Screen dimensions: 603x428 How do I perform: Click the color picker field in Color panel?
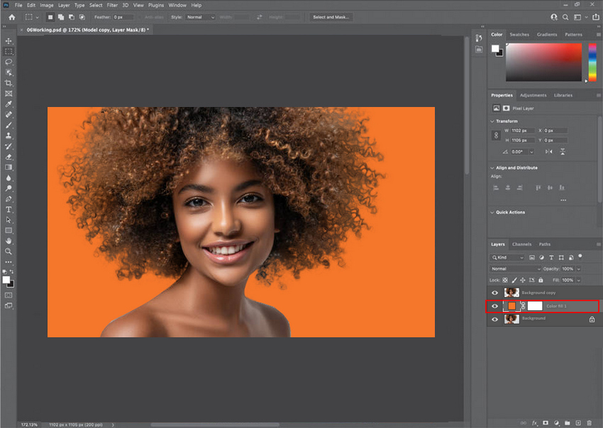(x=543, y=62)
